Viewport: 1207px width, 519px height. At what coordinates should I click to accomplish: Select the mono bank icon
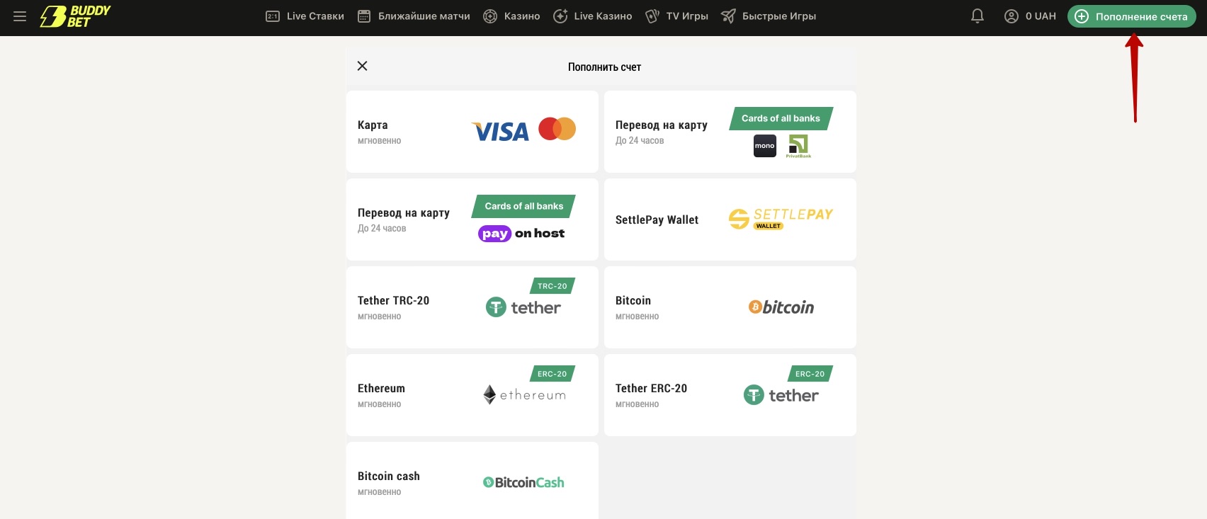(x=765, y=146)
